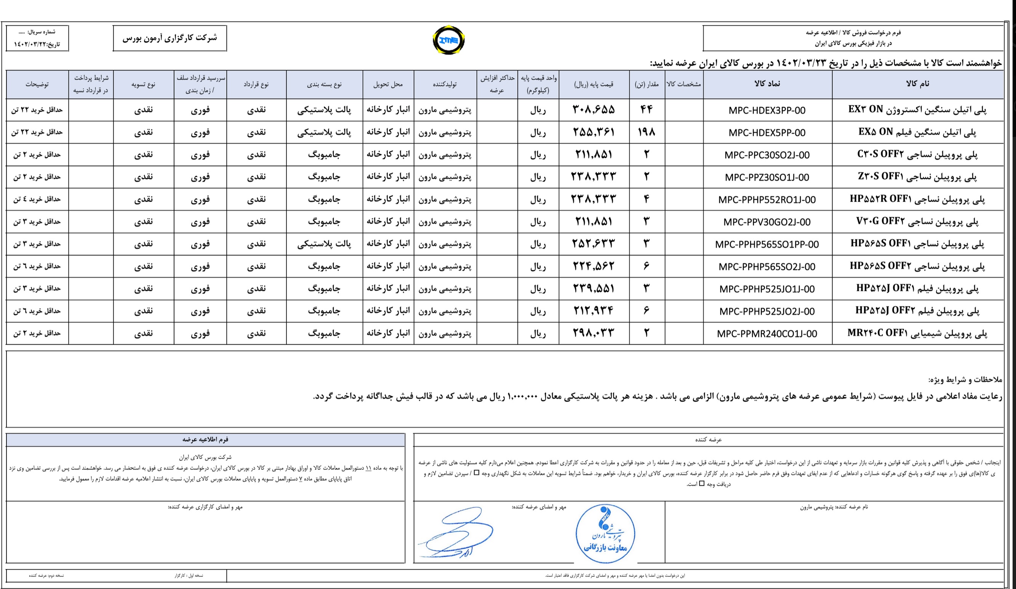Image resolution: width=1016 pixels, height=589 pixels.
Task: Tick the checkbox after 'نگهداری وجه'
Action: pos(477,473)
